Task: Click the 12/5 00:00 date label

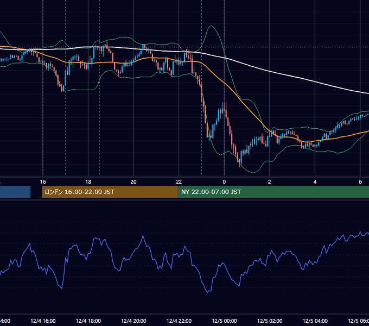Action: point(224,321)
